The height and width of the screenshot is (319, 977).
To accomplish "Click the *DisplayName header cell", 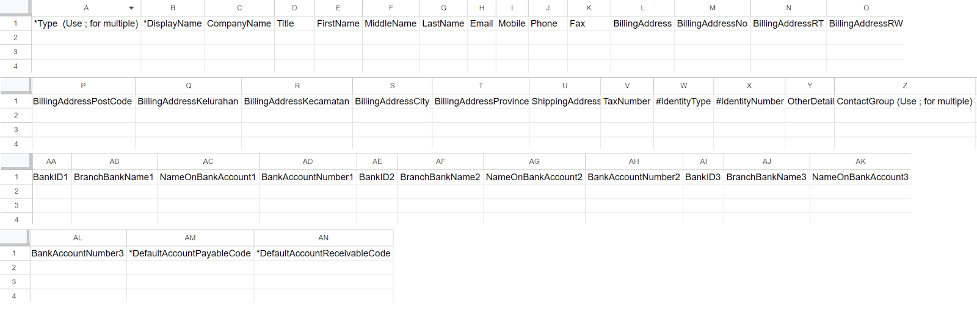I will [173, 24].
